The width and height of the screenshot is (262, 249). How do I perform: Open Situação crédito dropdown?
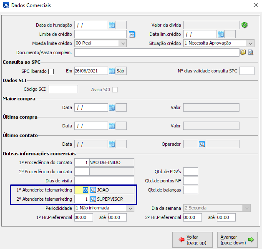coord(250,44)
